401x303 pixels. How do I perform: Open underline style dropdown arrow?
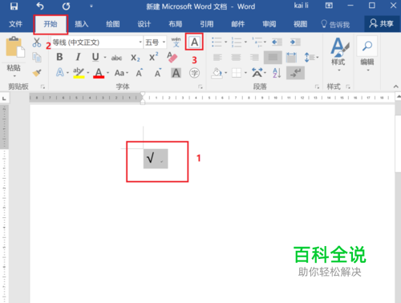click(105, 57)
